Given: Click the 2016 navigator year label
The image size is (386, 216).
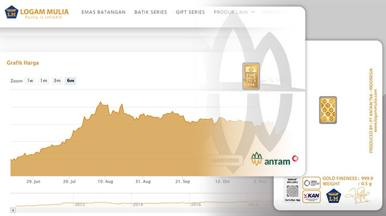Looking at the screenshot, I should pos(196,204).
